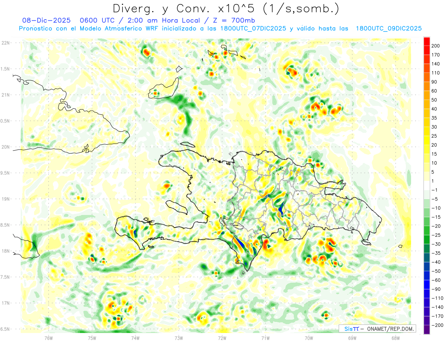This screenshot has width=444, height=343.
Task: Click the '-30' color bar value
Action: 436,244
